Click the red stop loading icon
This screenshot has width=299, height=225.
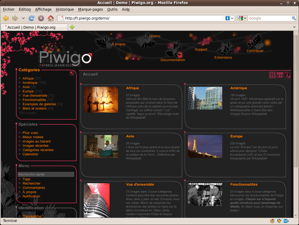pyautogui.click(x=41, y=18)
